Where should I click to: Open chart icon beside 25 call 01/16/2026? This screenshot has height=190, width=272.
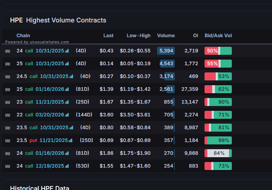[67, 89]
